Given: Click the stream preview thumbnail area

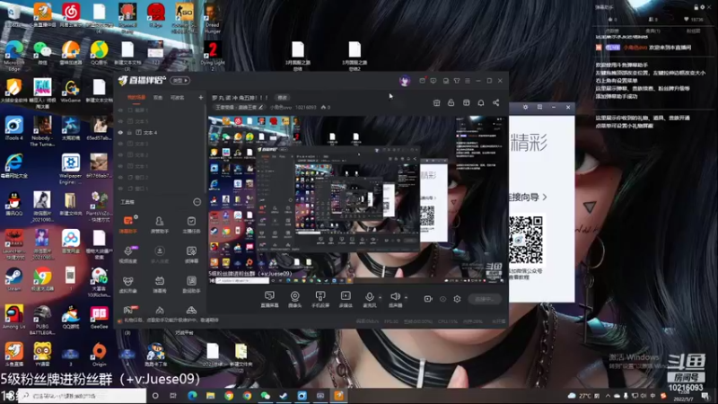Looking at the screenshot, I should pyautogui.click(x=357, y=199).
